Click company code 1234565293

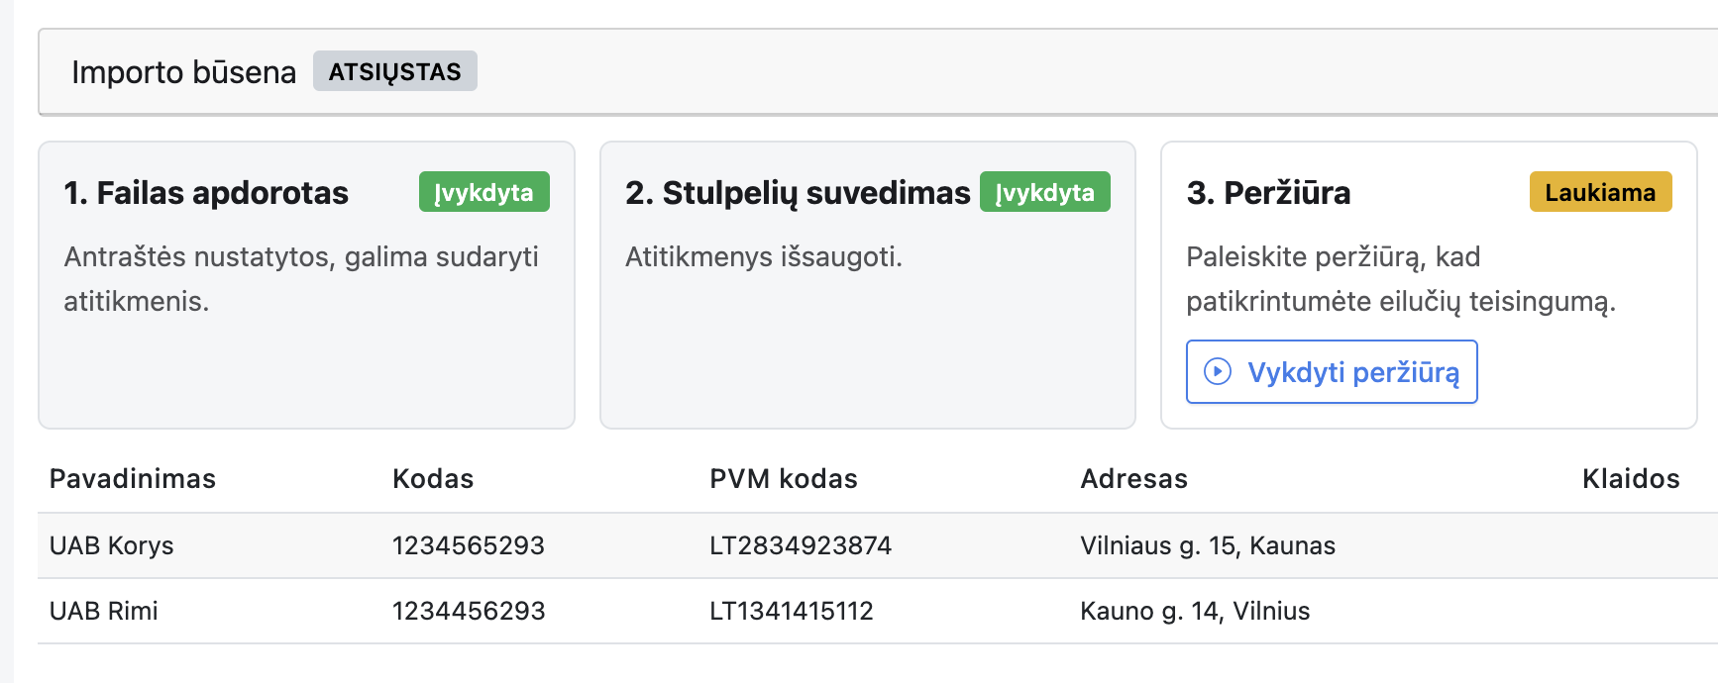pyautogui.click(x=468, y=545)
